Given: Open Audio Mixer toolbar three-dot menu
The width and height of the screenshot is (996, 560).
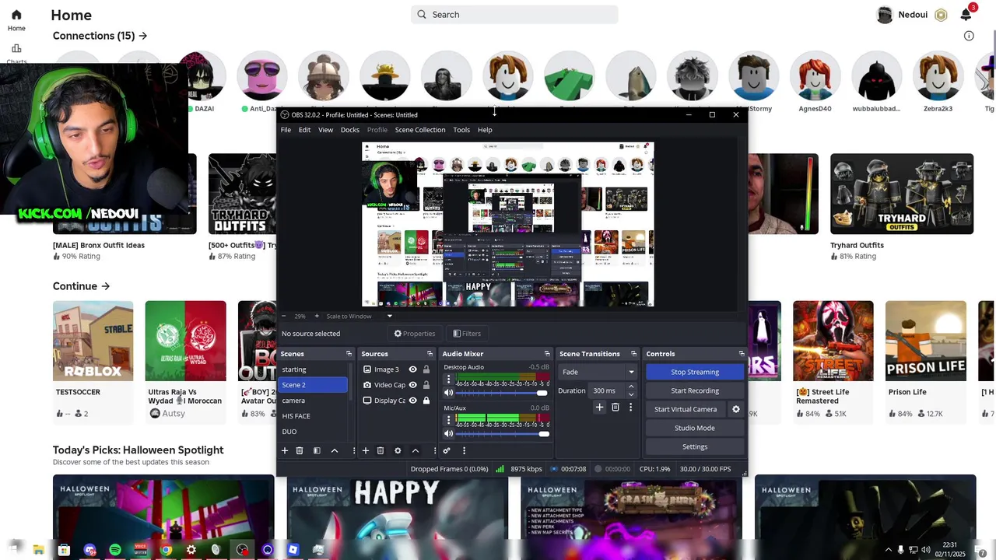Looking at the screenshot, I should 464,450.
